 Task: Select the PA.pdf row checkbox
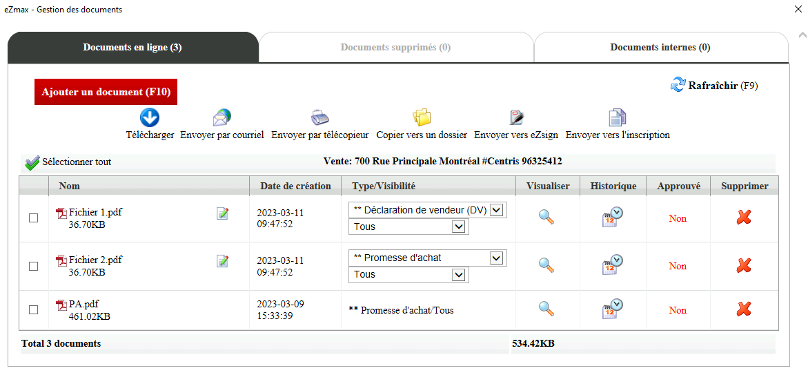(34, 309)
